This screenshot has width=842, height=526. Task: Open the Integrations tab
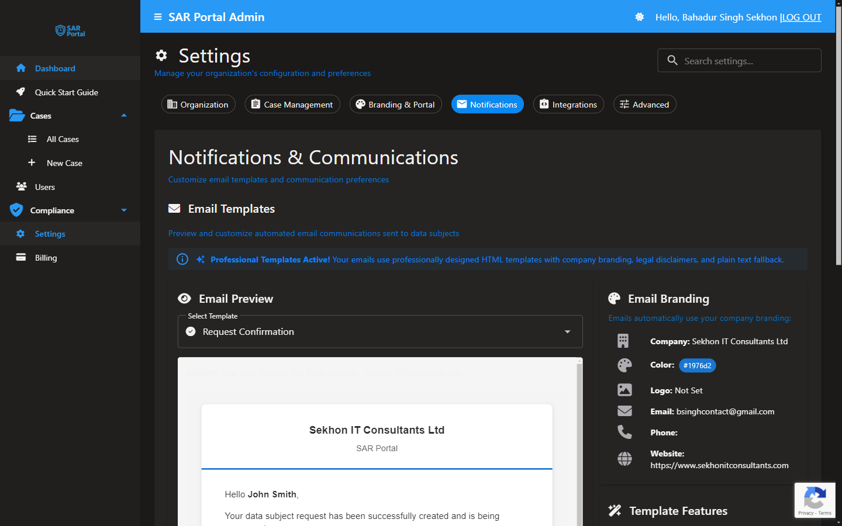pos(568,104)
